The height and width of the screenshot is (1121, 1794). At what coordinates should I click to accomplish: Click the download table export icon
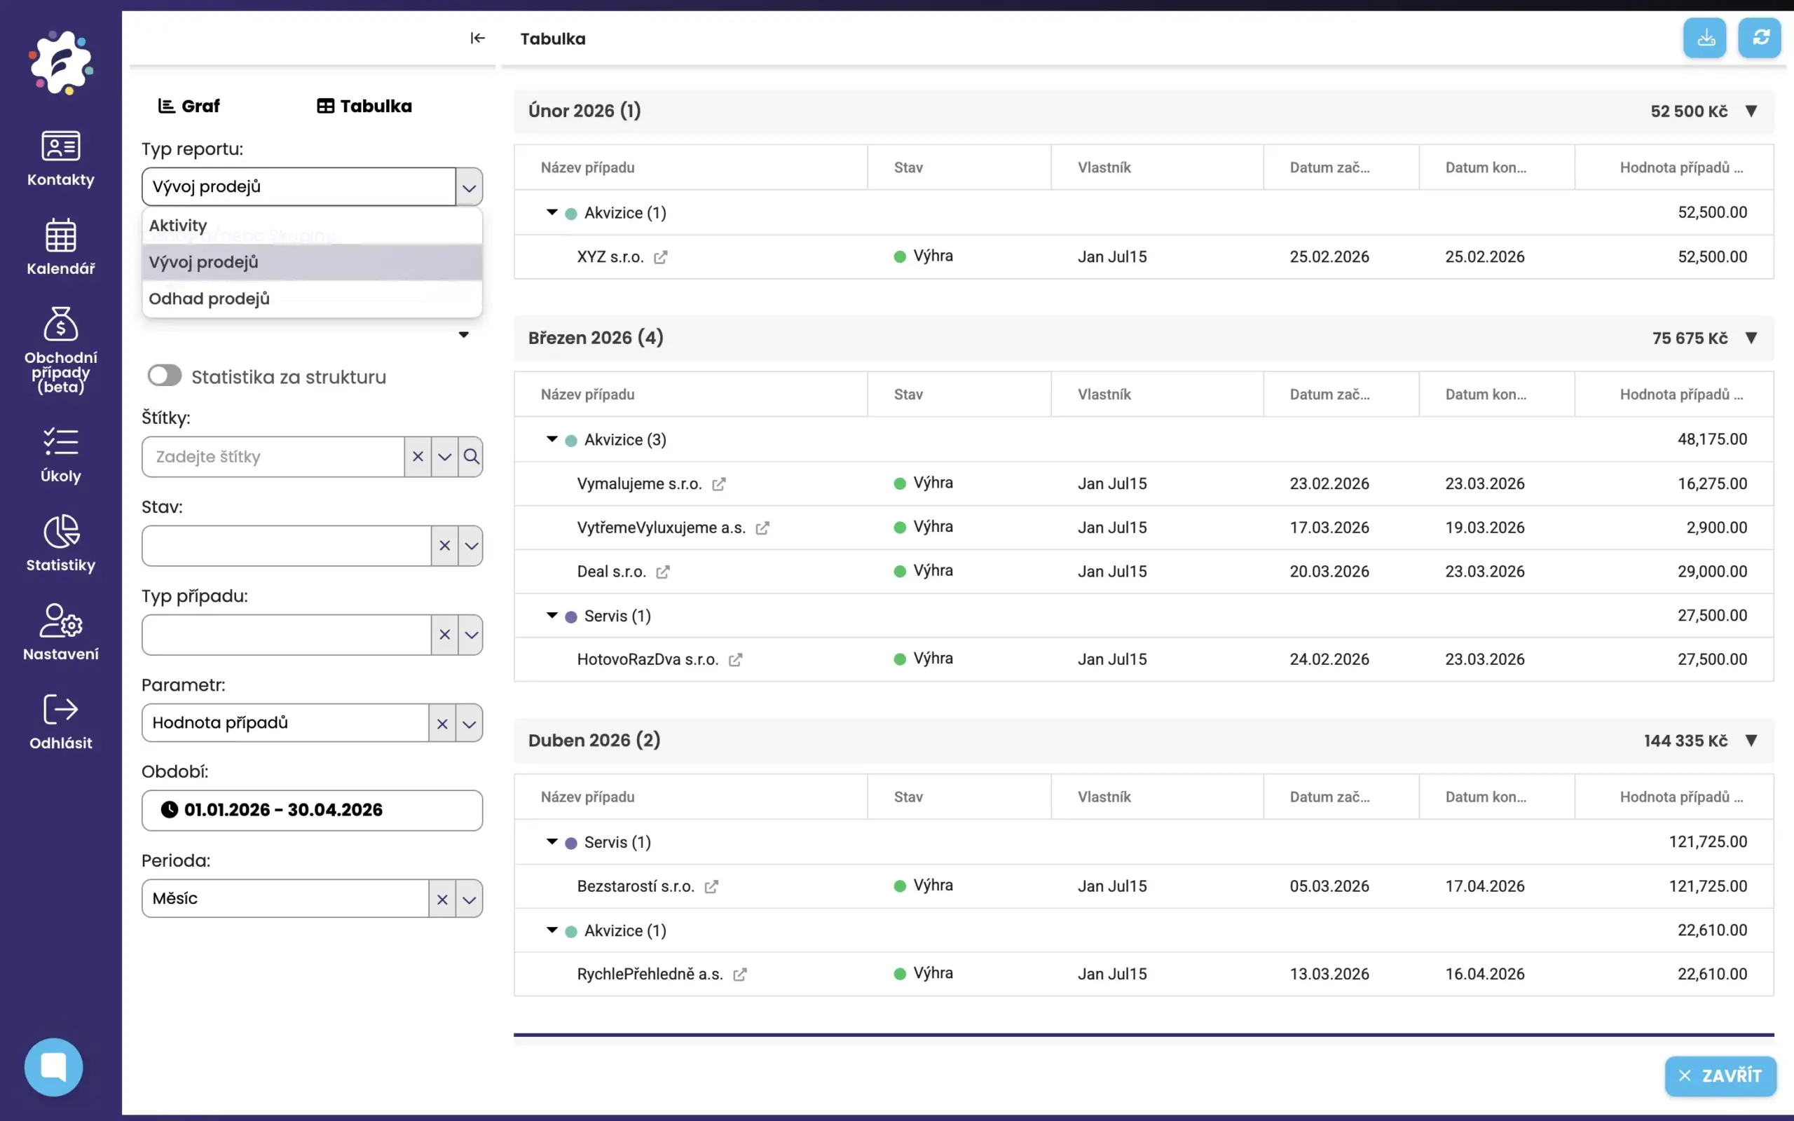click(x=1705, y=38)
